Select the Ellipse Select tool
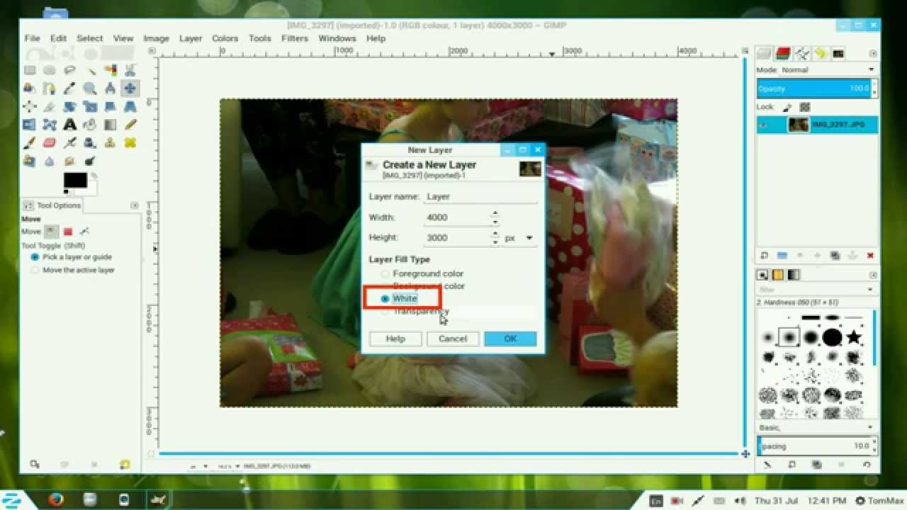907x510 pixels. 50,70
